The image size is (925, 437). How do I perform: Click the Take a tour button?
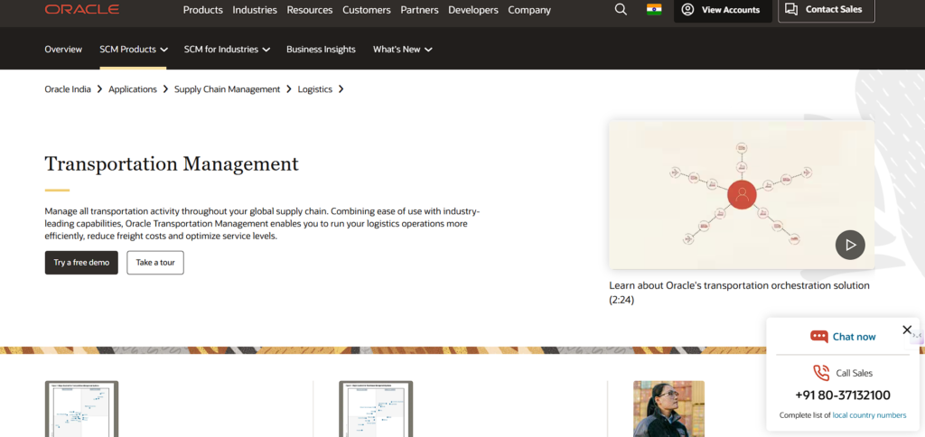pos(155,263)
